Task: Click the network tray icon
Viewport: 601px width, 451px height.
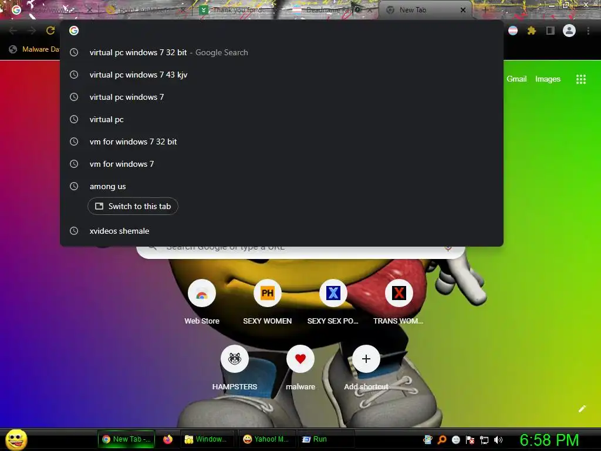Action: [x=484, y=440]
